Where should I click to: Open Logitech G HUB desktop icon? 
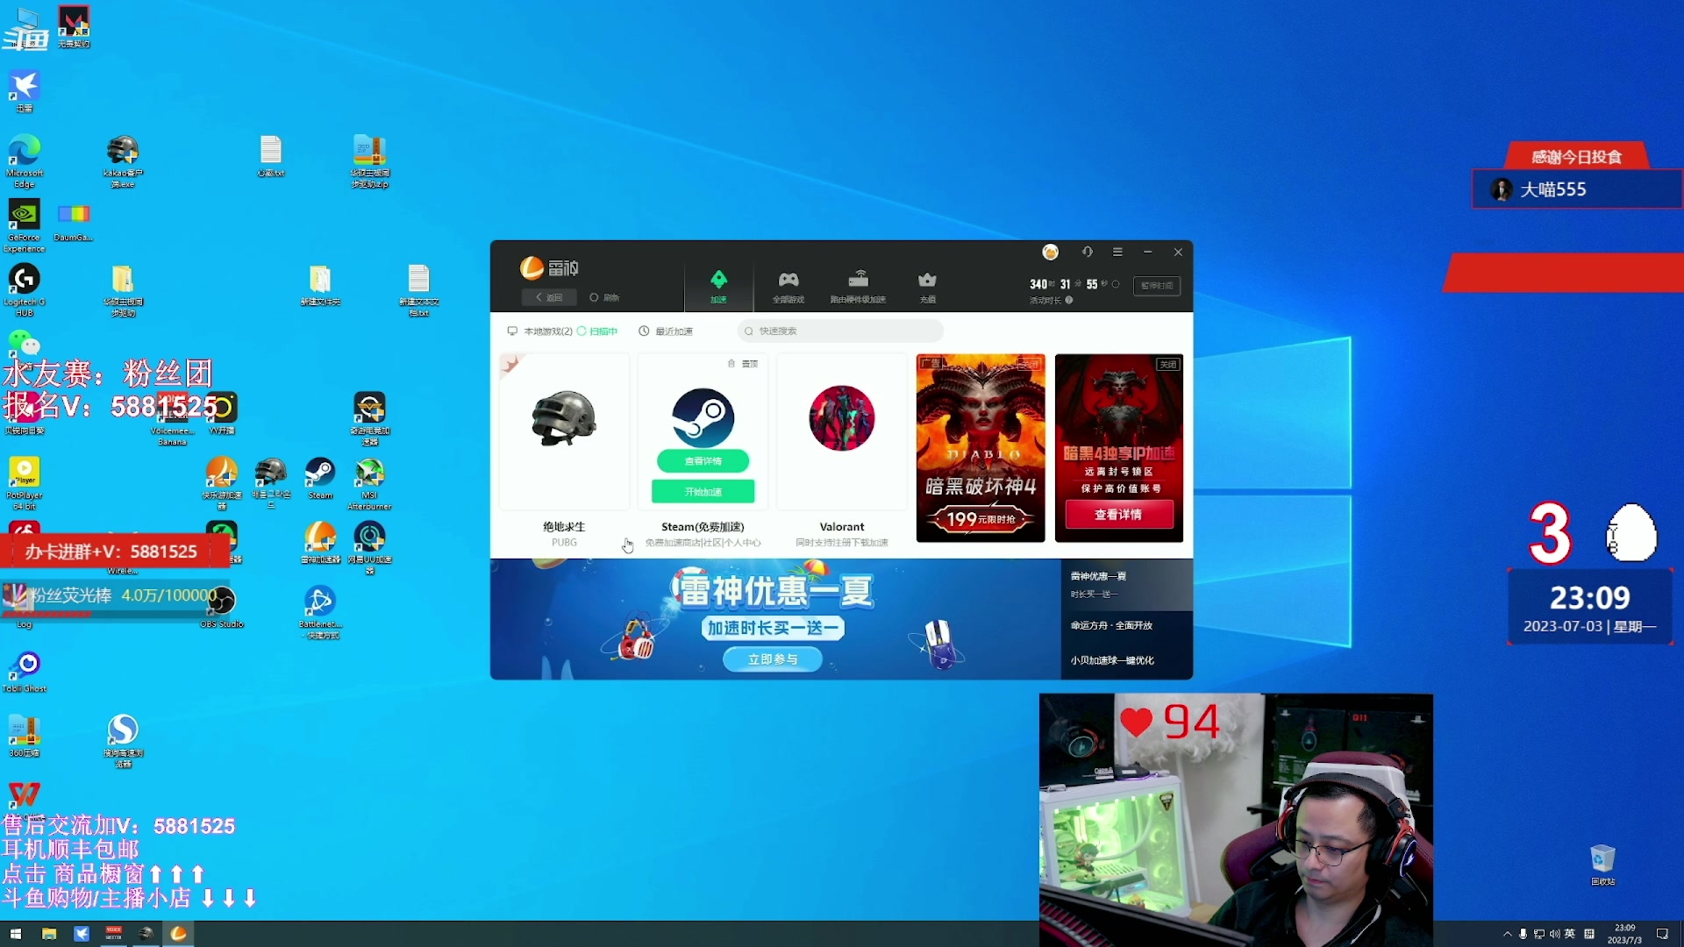(x=24, y=289)
